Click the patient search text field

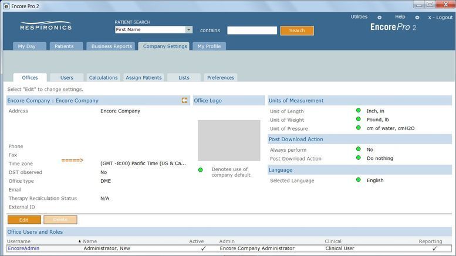tap(252, 30)
